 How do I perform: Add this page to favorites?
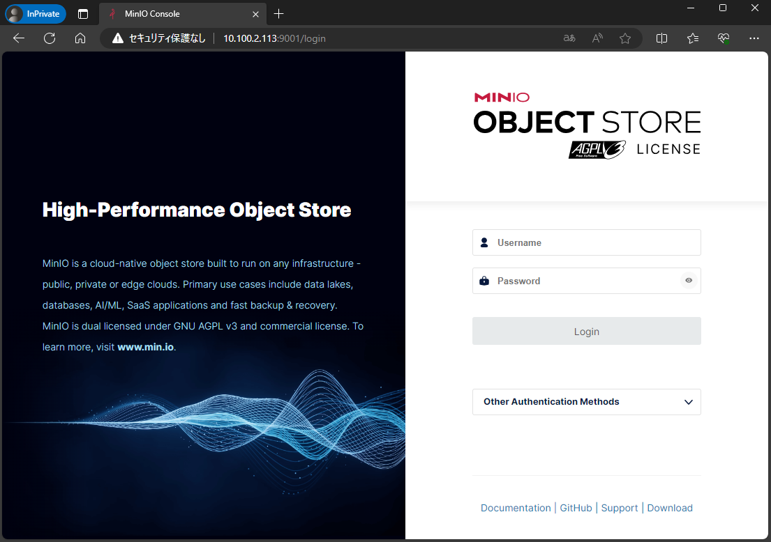[x=625, y=38]
